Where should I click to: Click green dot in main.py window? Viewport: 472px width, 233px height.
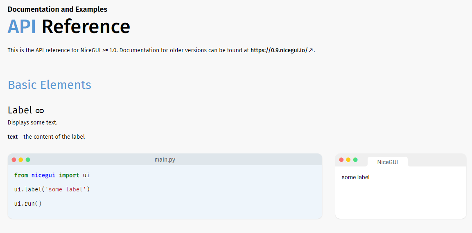pyautogui.click(x=28, y=160)
